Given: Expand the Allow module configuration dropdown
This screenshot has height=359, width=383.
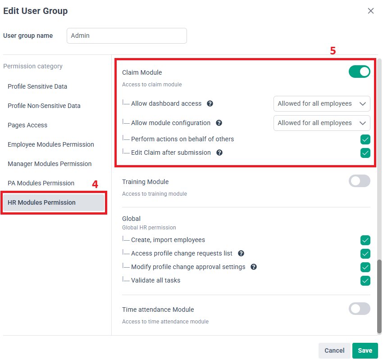Looking at the screenshot, I should pos(322,123).
